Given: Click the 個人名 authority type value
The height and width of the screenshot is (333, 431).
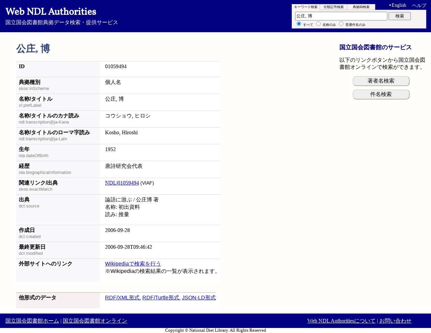Looking at the screenshot, I should (x=113, y=82).
